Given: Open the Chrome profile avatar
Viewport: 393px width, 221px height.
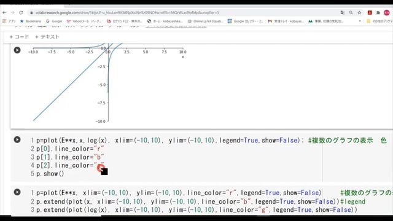Looking at the screenshot, I should (x=387, y=12).
